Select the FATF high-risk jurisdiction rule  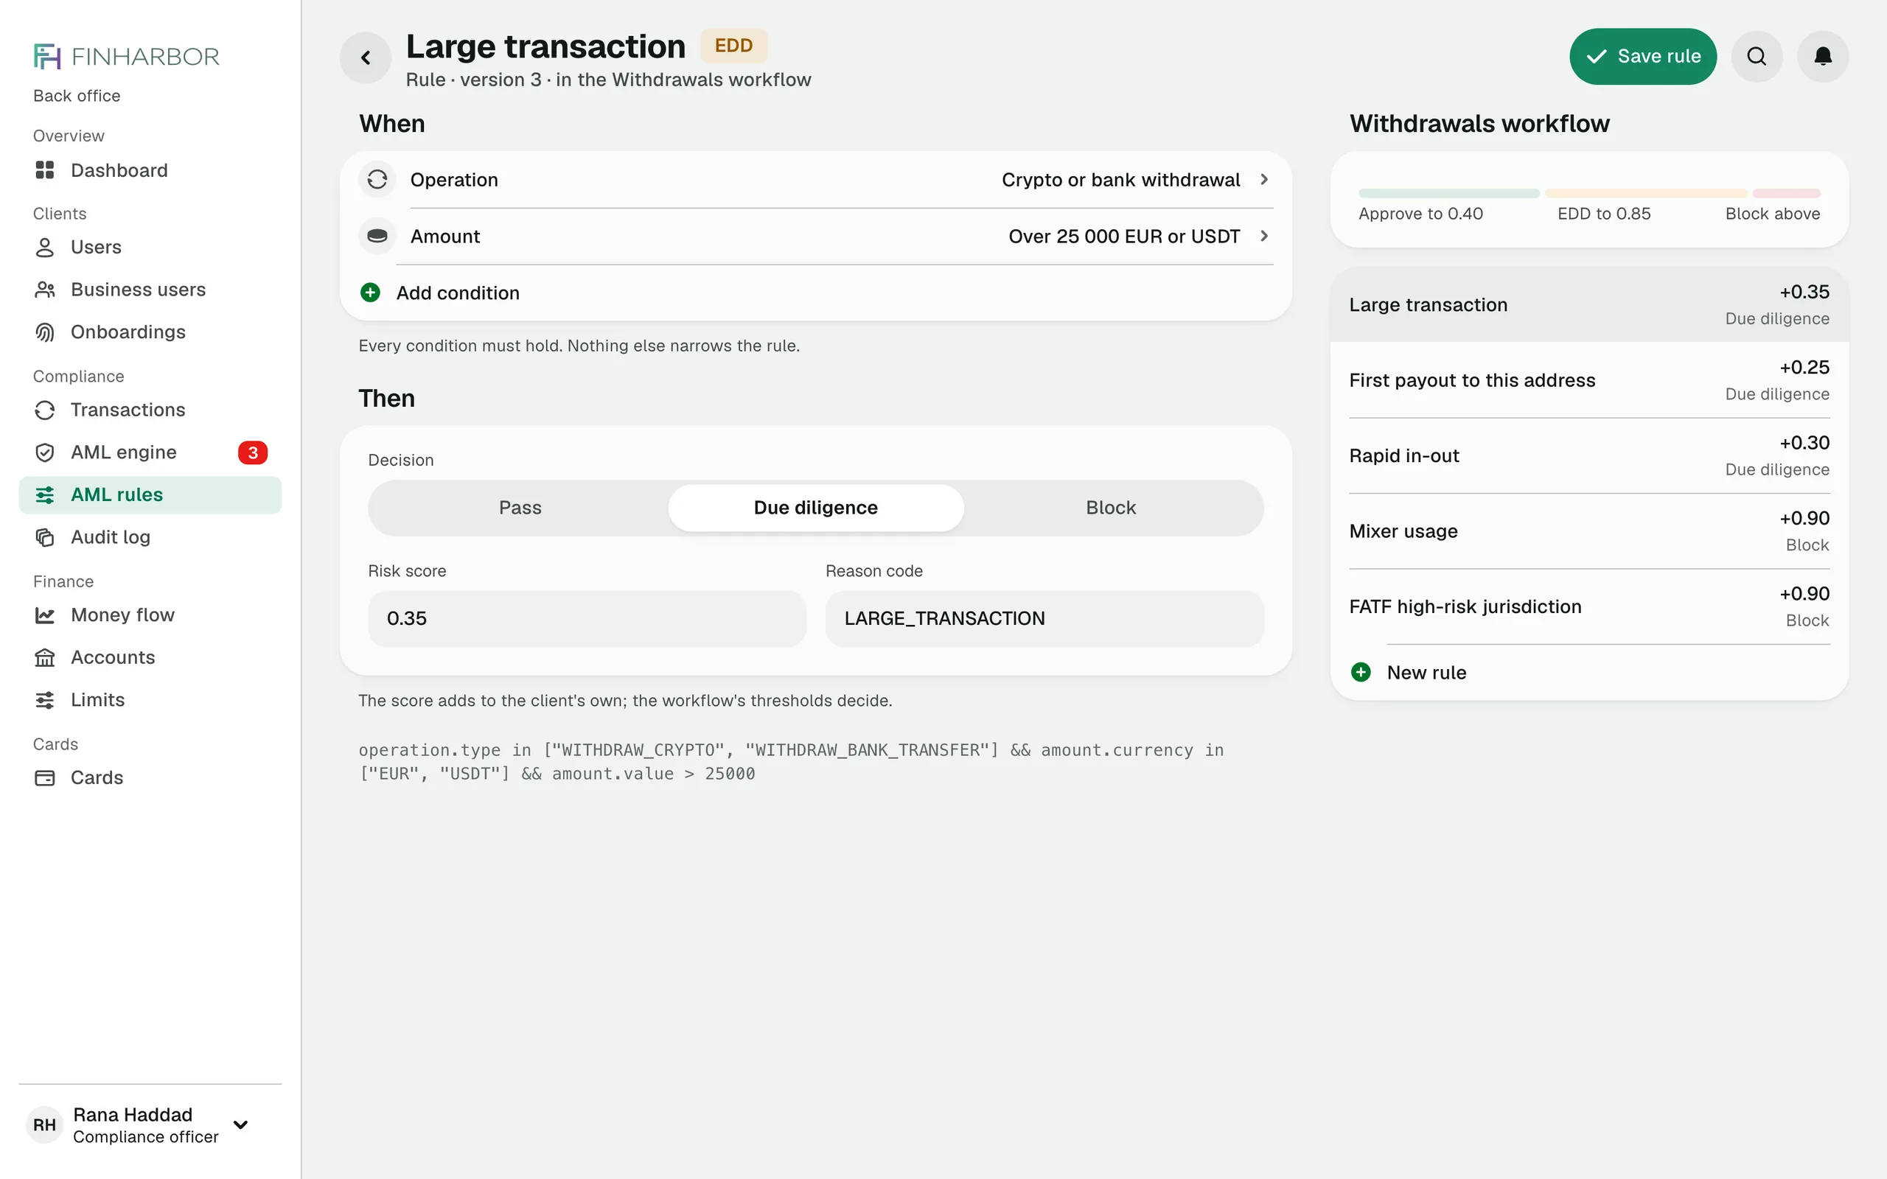pyautogui.click(x=1589, y=606)
